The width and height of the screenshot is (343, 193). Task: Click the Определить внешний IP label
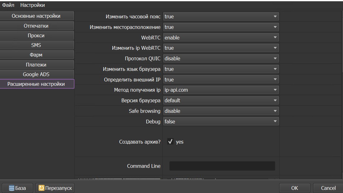pyautogui.click(x=132, y=80)
